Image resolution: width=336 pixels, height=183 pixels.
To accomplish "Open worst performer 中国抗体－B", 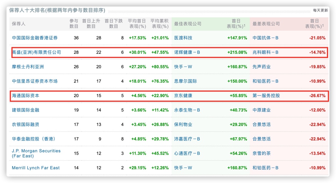I will 265,38.
